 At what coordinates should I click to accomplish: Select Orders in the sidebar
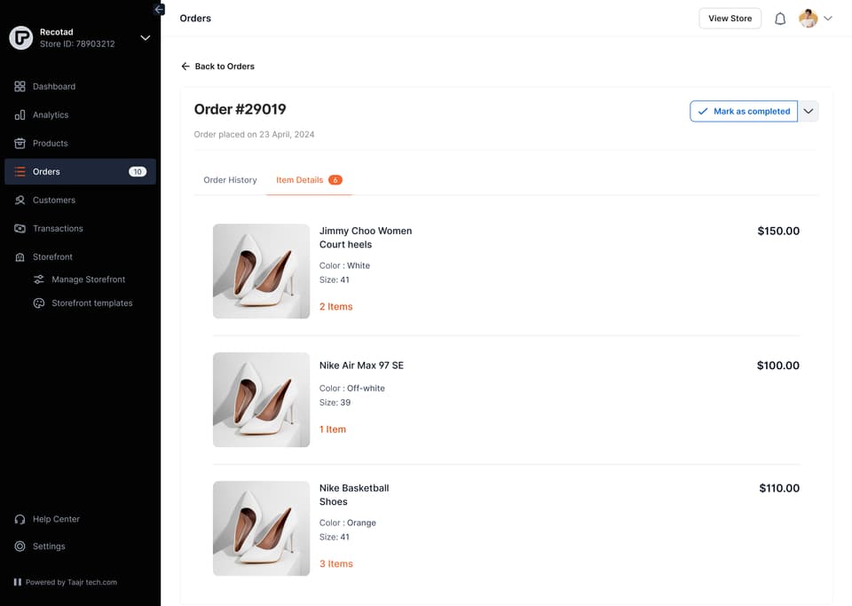80,171
